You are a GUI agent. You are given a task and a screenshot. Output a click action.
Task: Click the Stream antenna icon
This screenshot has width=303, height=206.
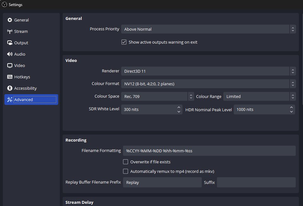pos(10,31)
